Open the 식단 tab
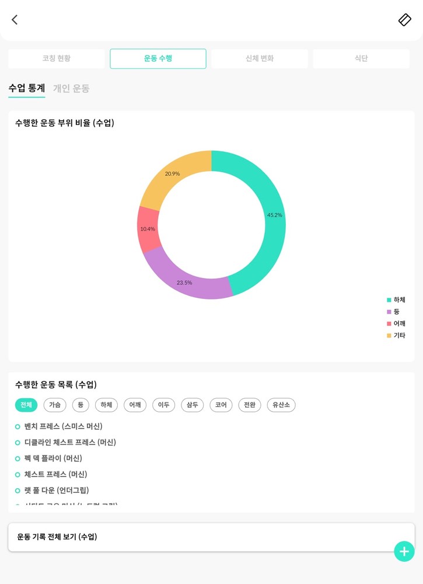The height and width of the screenshot is (584, 423). click(x=361, y=58)
